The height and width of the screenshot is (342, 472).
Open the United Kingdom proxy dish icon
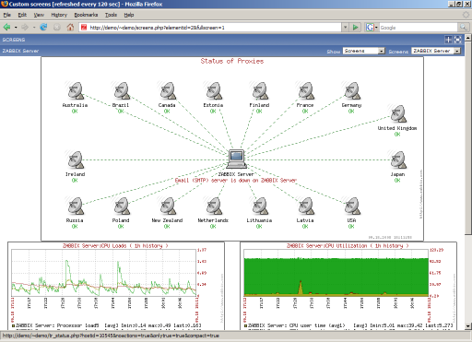(x=398, y=113)
